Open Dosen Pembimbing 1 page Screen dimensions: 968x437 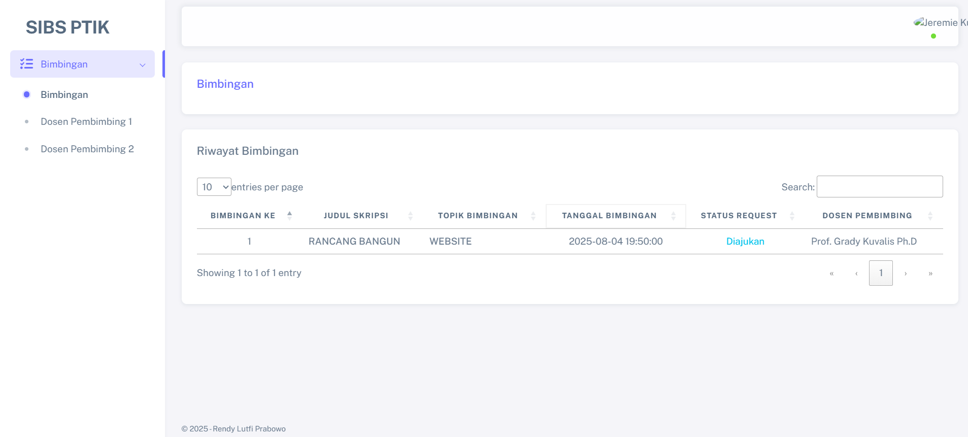click(86, 122)
